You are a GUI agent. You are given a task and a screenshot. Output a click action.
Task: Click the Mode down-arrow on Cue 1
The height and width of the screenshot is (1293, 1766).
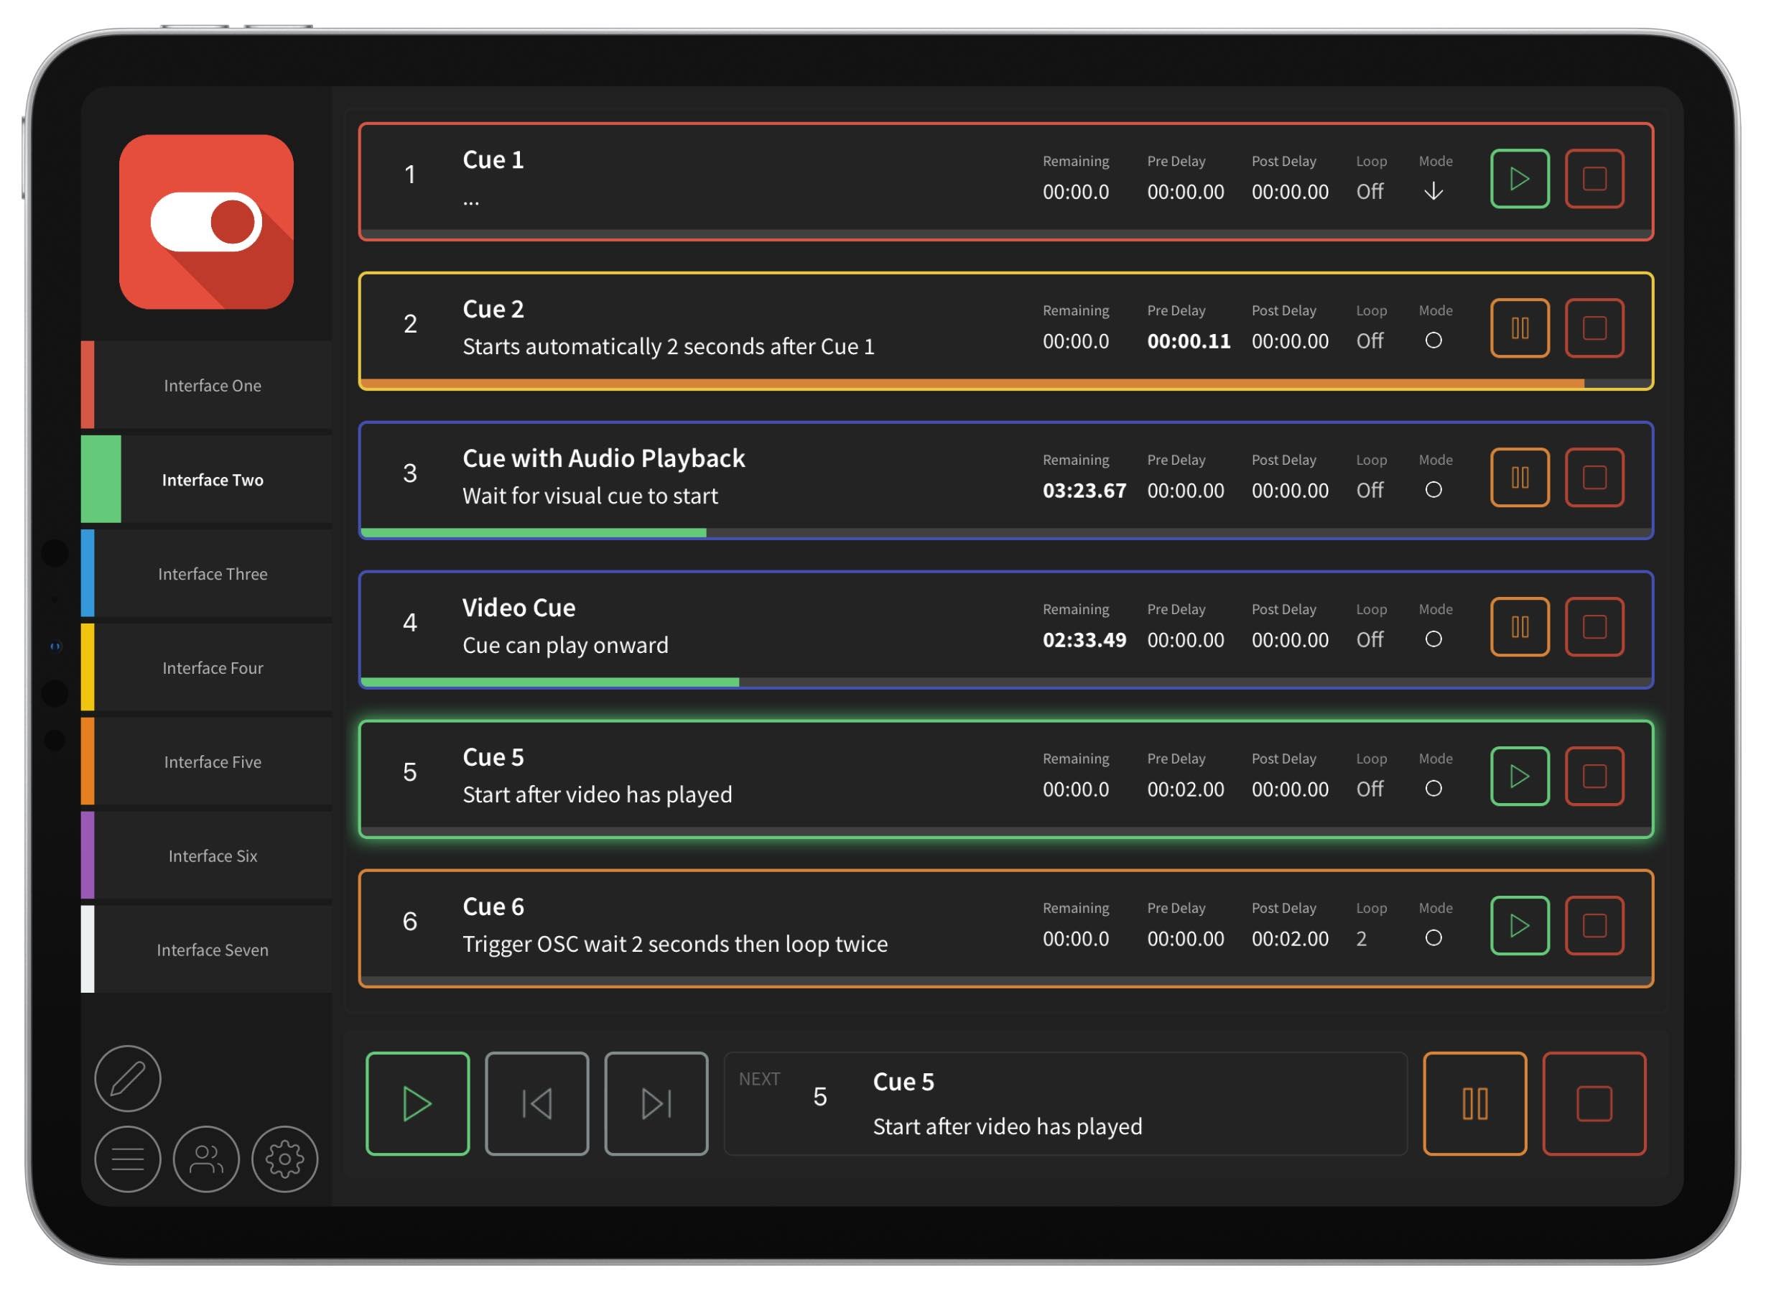pos(1433,191)
